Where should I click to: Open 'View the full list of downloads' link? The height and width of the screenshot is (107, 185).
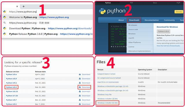pos(168,46)
